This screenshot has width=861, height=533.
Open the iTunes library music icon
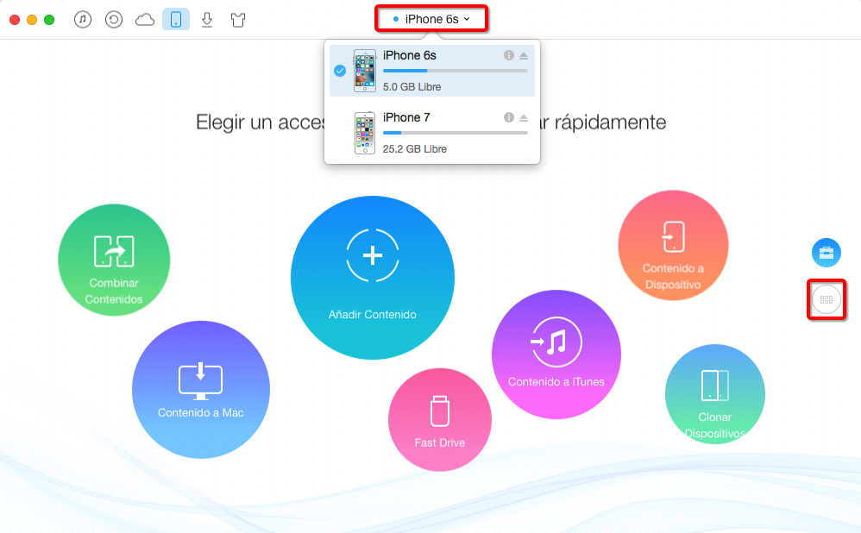point(83,20)
